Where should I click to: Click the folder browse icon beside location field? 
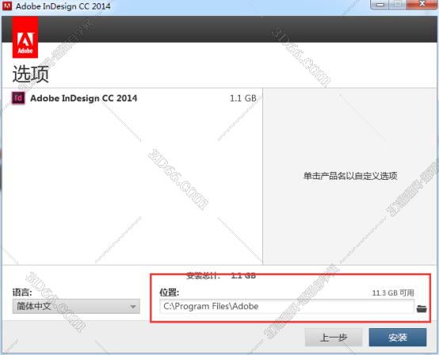[422, 309]
